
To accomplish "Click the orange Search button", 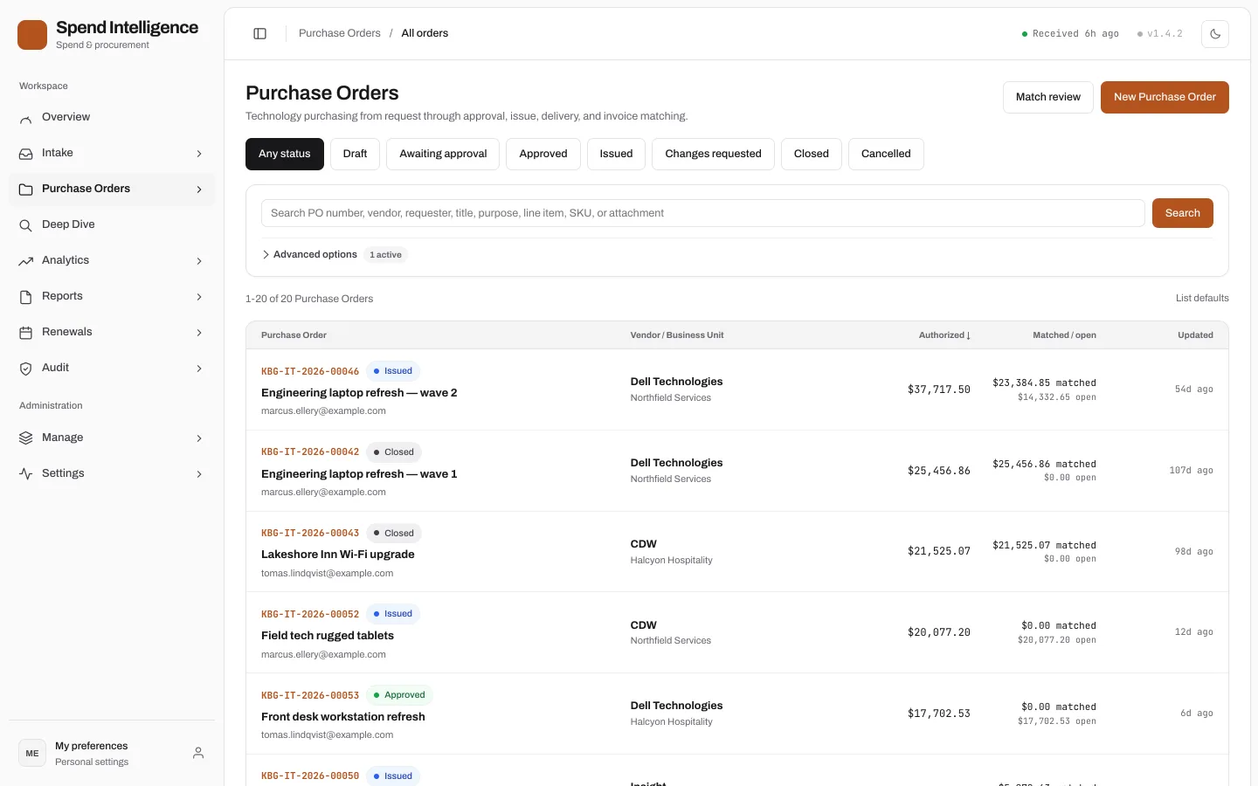I will [1183, 213].
